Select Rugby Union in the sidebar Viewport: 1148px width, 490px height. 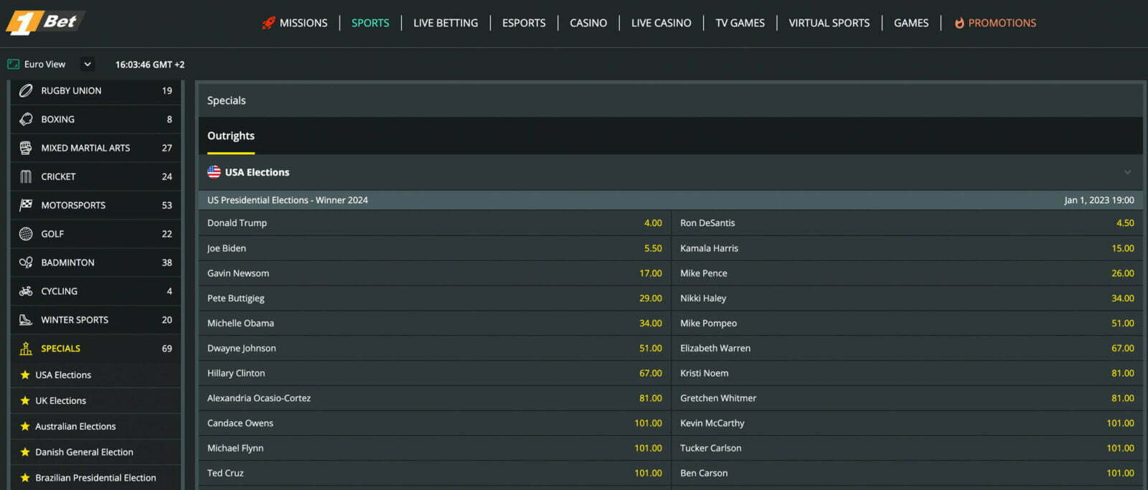pyautogui.click(x=95, y=90)
